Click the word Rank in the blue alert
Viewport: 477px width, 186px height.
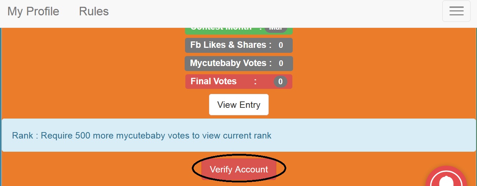pyautogui.click(x=22, y=136)
